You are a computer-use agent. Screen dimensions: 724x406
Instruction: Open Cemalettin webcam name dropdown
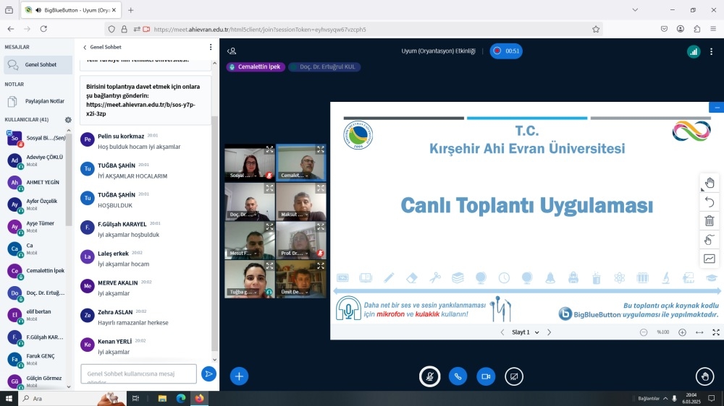[x=295, y=176]
